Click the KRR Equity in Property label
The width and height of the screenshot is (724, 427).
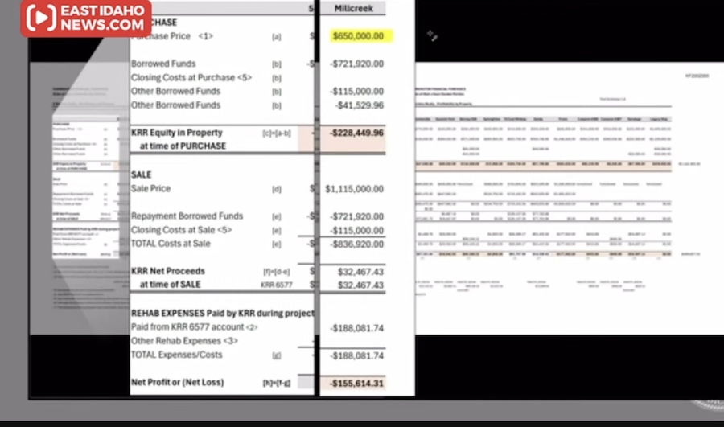tap(176, 133)
